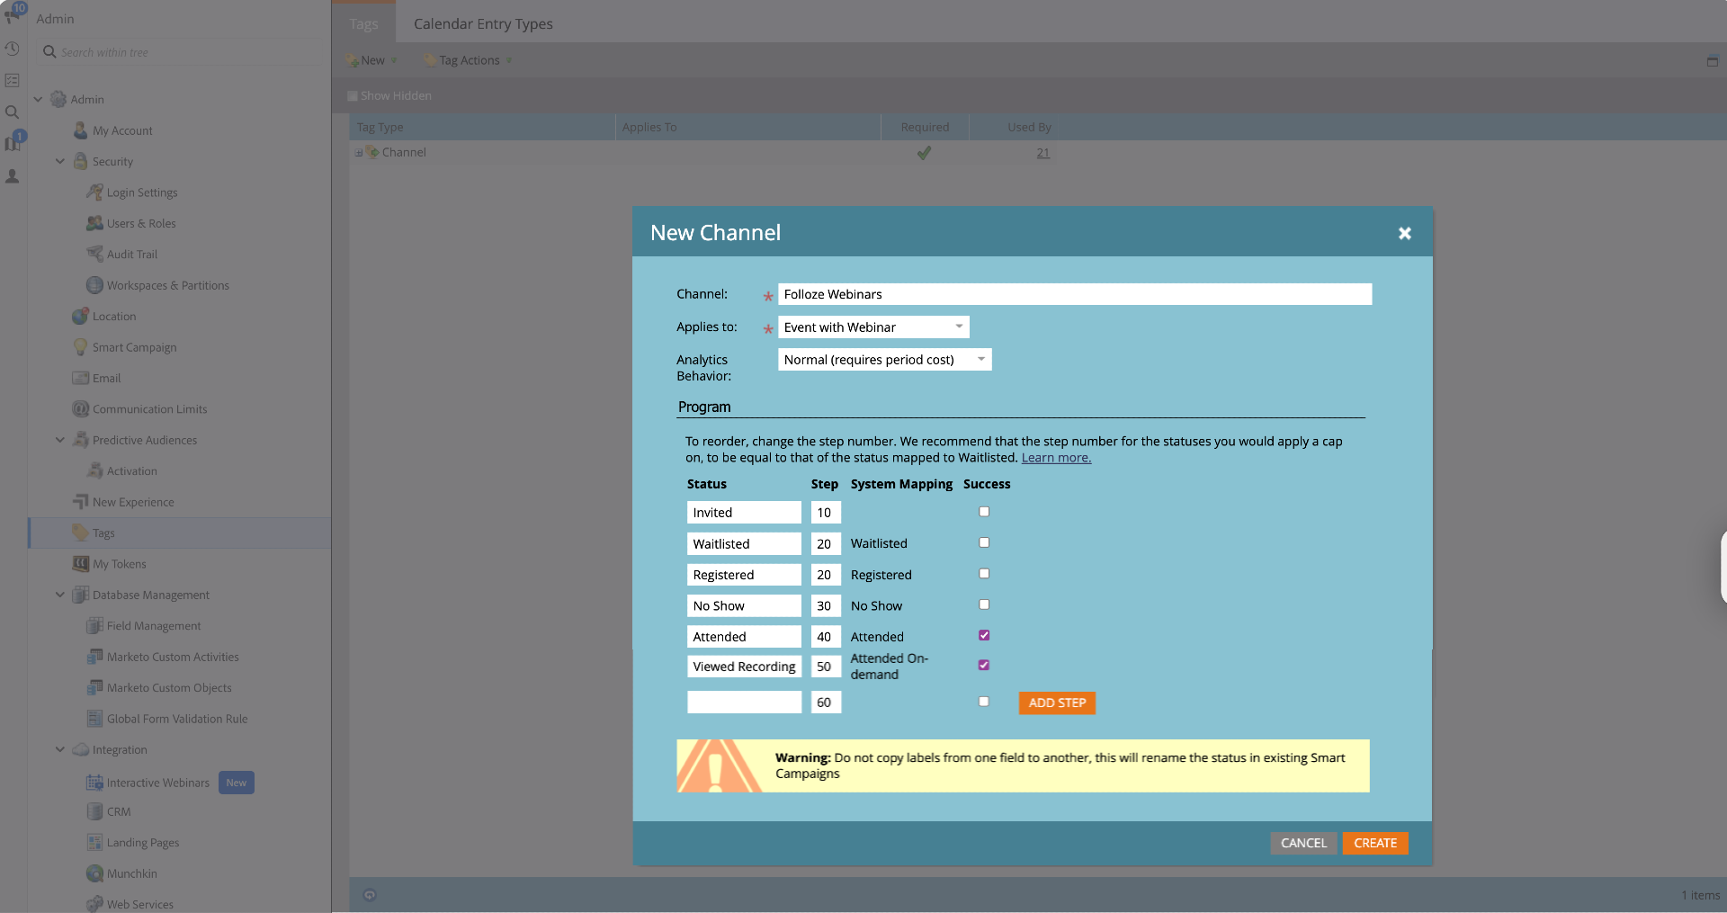
Task: Click the Channel name input field
Action: [1074, 294]
